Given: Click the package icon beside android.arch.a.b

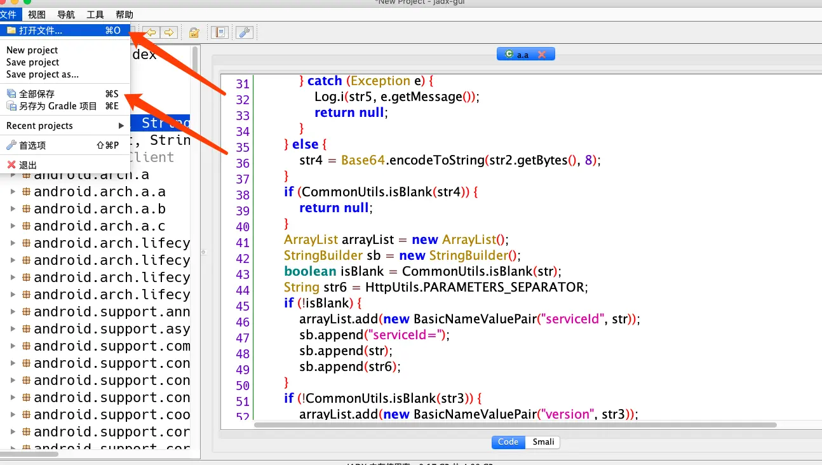Looking at the screenshot, I should tap(26, 209).
